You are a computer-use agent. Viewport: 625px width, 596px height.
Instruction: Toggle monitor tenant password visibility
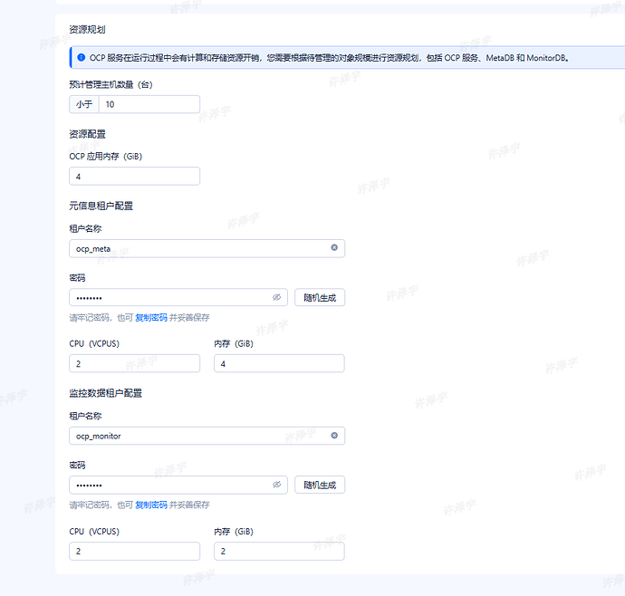click(x=276, y=485)
